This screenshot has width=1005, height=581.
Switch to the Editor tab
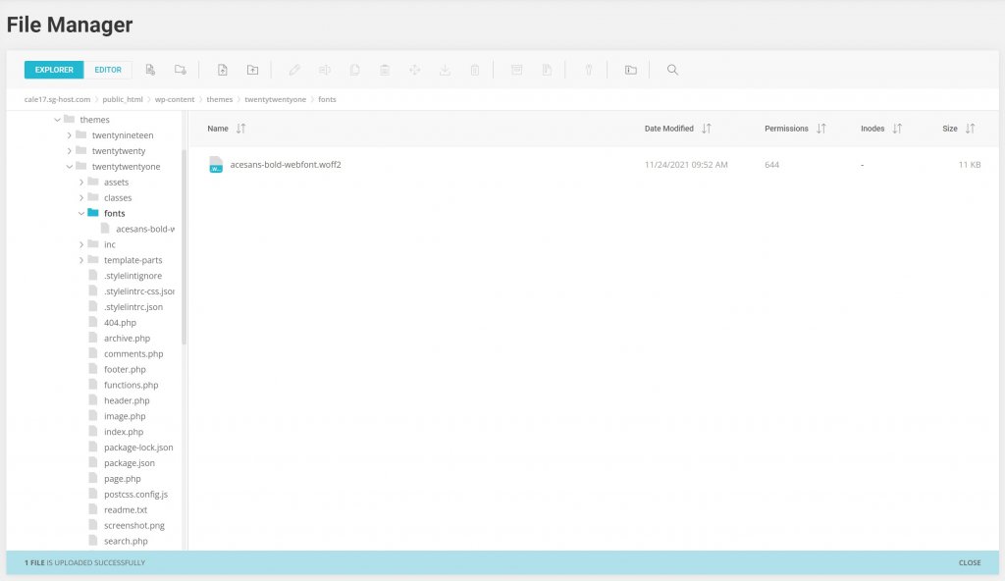[x=108, y=70]
